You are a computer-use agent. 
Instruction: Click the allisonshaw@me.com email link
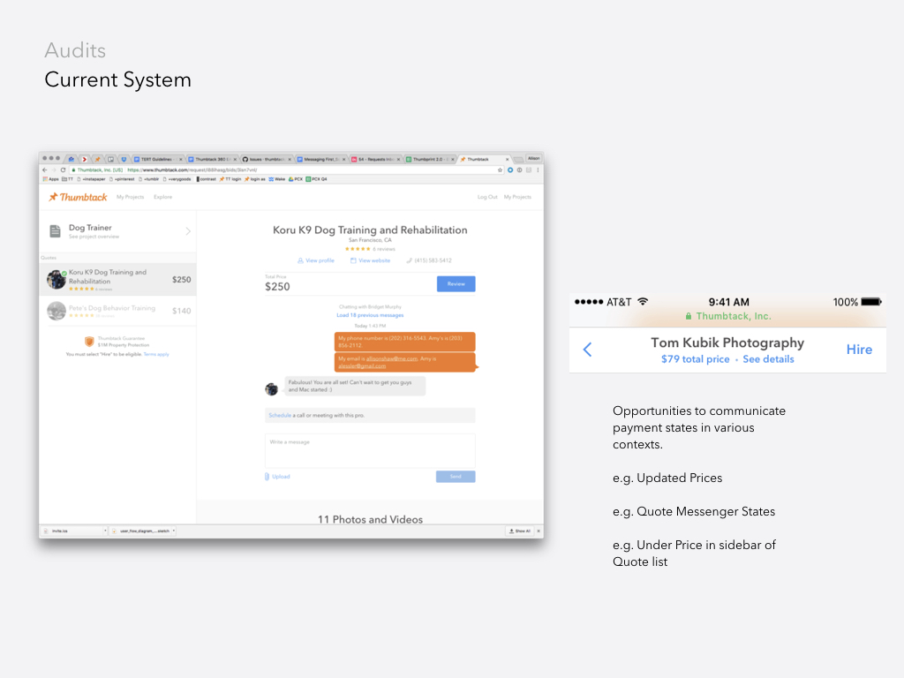391,358
